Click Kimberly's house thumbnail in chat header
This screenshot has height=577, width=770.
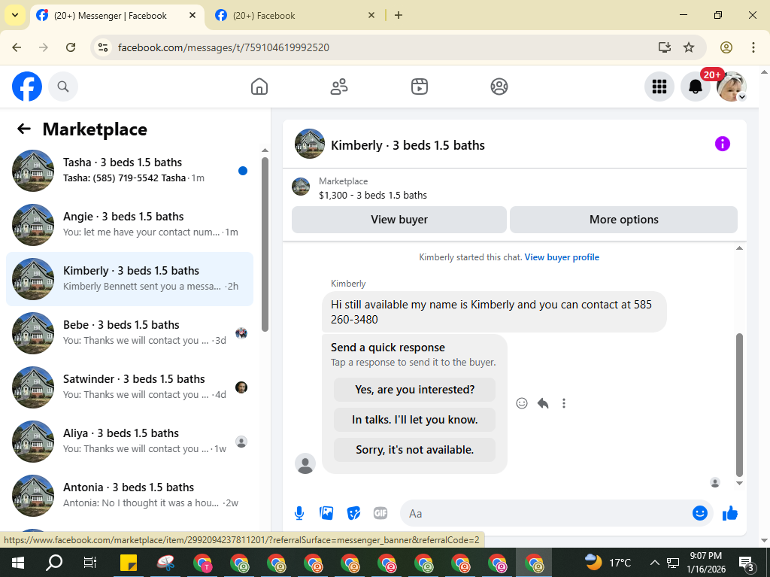click(309, 144)
